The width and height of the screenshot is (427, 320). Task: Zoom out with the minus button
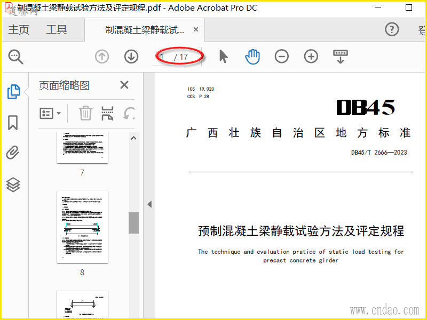pyautogui.click(x=282, y=57)
